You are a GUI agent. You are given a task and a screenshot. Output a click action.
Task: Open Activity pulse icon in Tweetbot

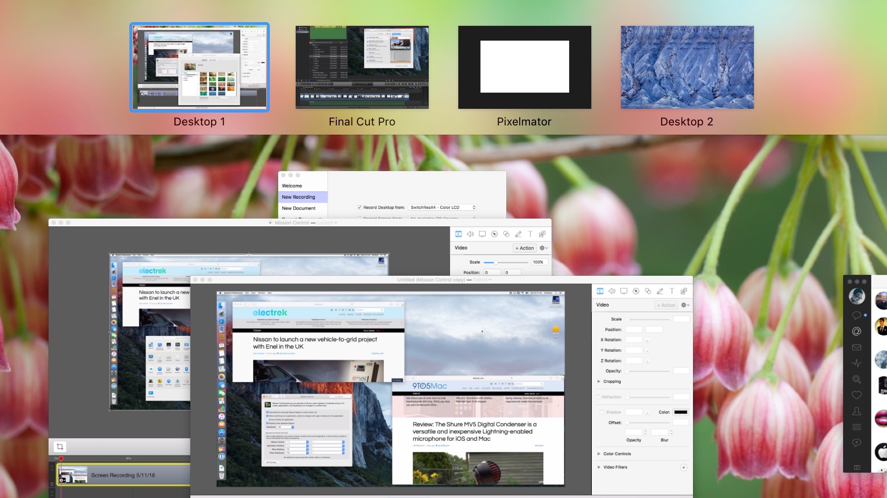pos(857,363)
